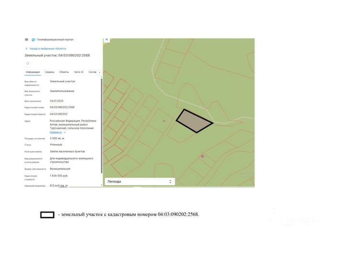Click the small pink point marker left of the parcel
The height and width of the screenshot is (254, 359).
click(164, 121)
